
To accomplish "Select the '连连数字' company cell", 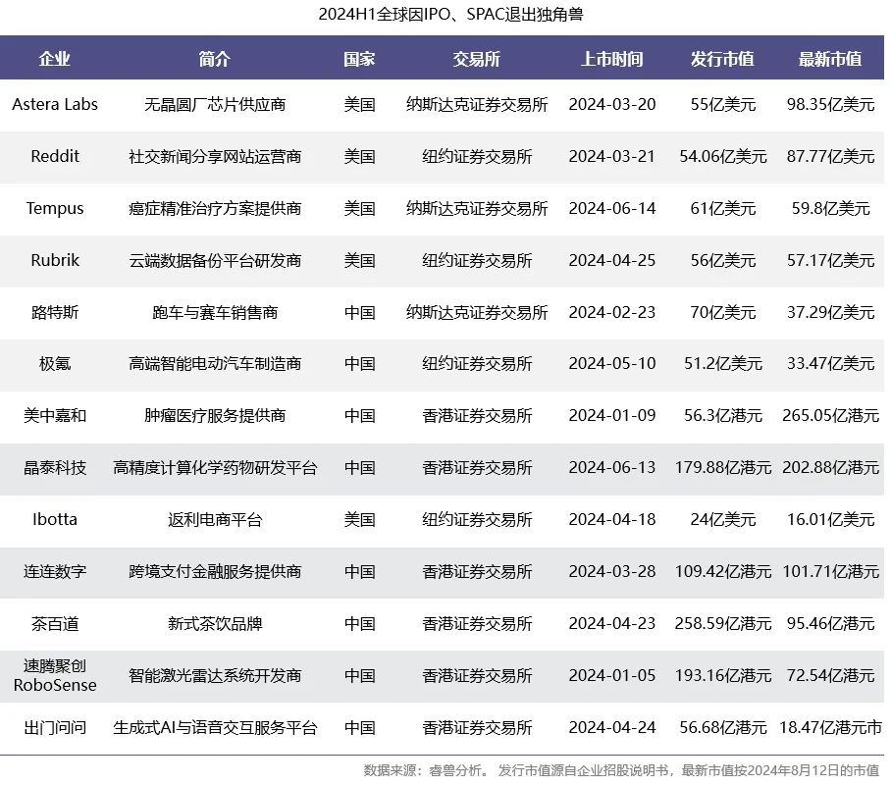I will click(x=55, y=571).
